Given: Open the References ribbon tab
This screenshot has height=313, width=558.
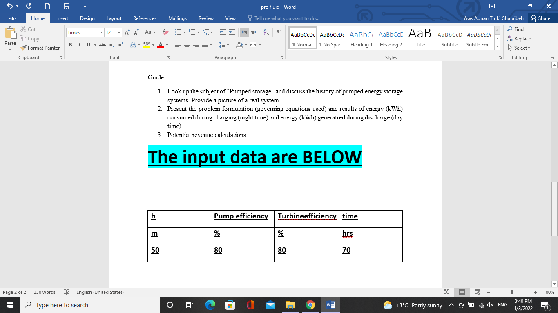Looking at the screenshot, I should click(x=145, y=18).
